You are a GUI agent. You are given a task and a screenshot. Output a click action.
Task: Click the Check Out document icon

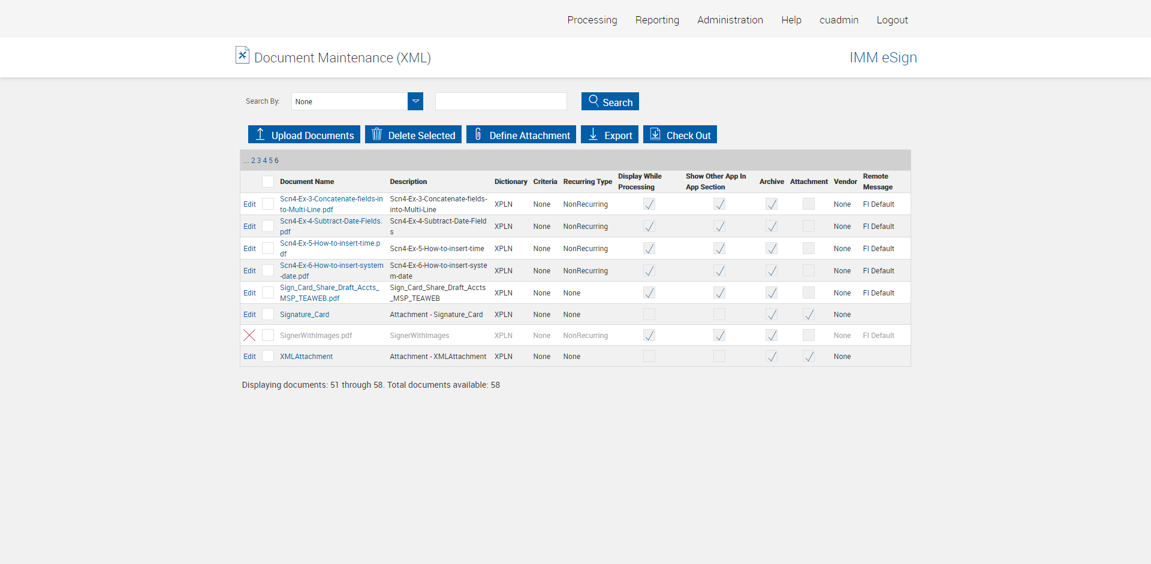pos(655,134)
